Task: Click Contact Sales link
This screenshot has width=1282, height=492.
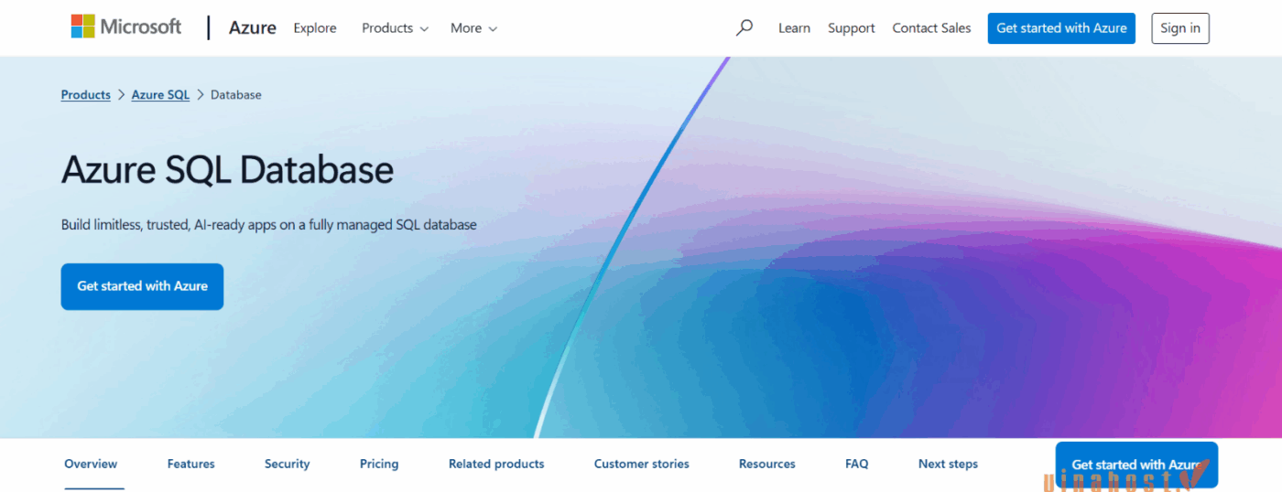Action: (931, 28)
